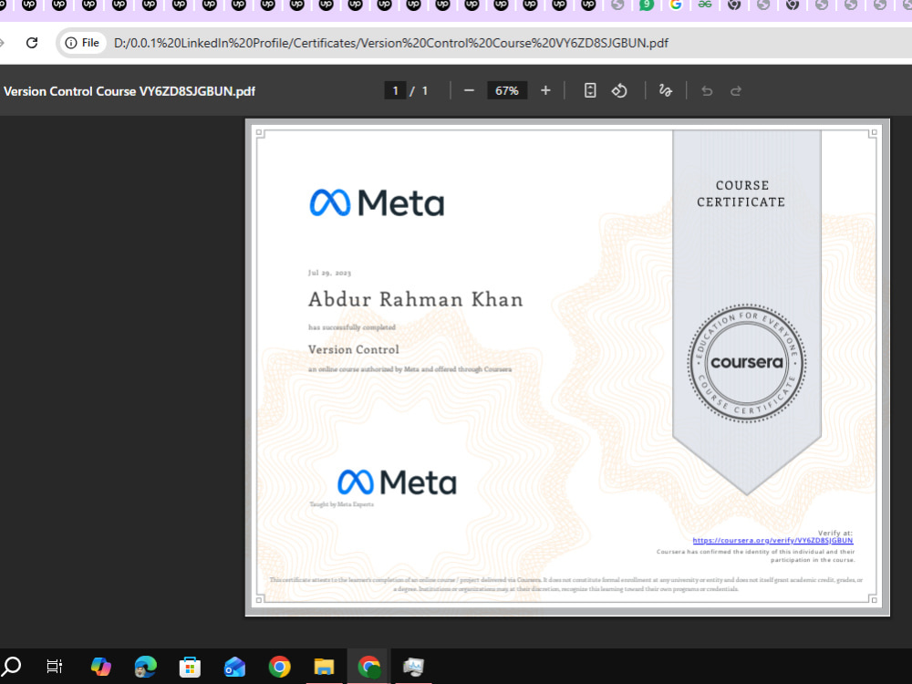Viewport: 912px width, 684px height.
Task: Open File Explorer from the taskbar
Action: [x=324, y=667]
